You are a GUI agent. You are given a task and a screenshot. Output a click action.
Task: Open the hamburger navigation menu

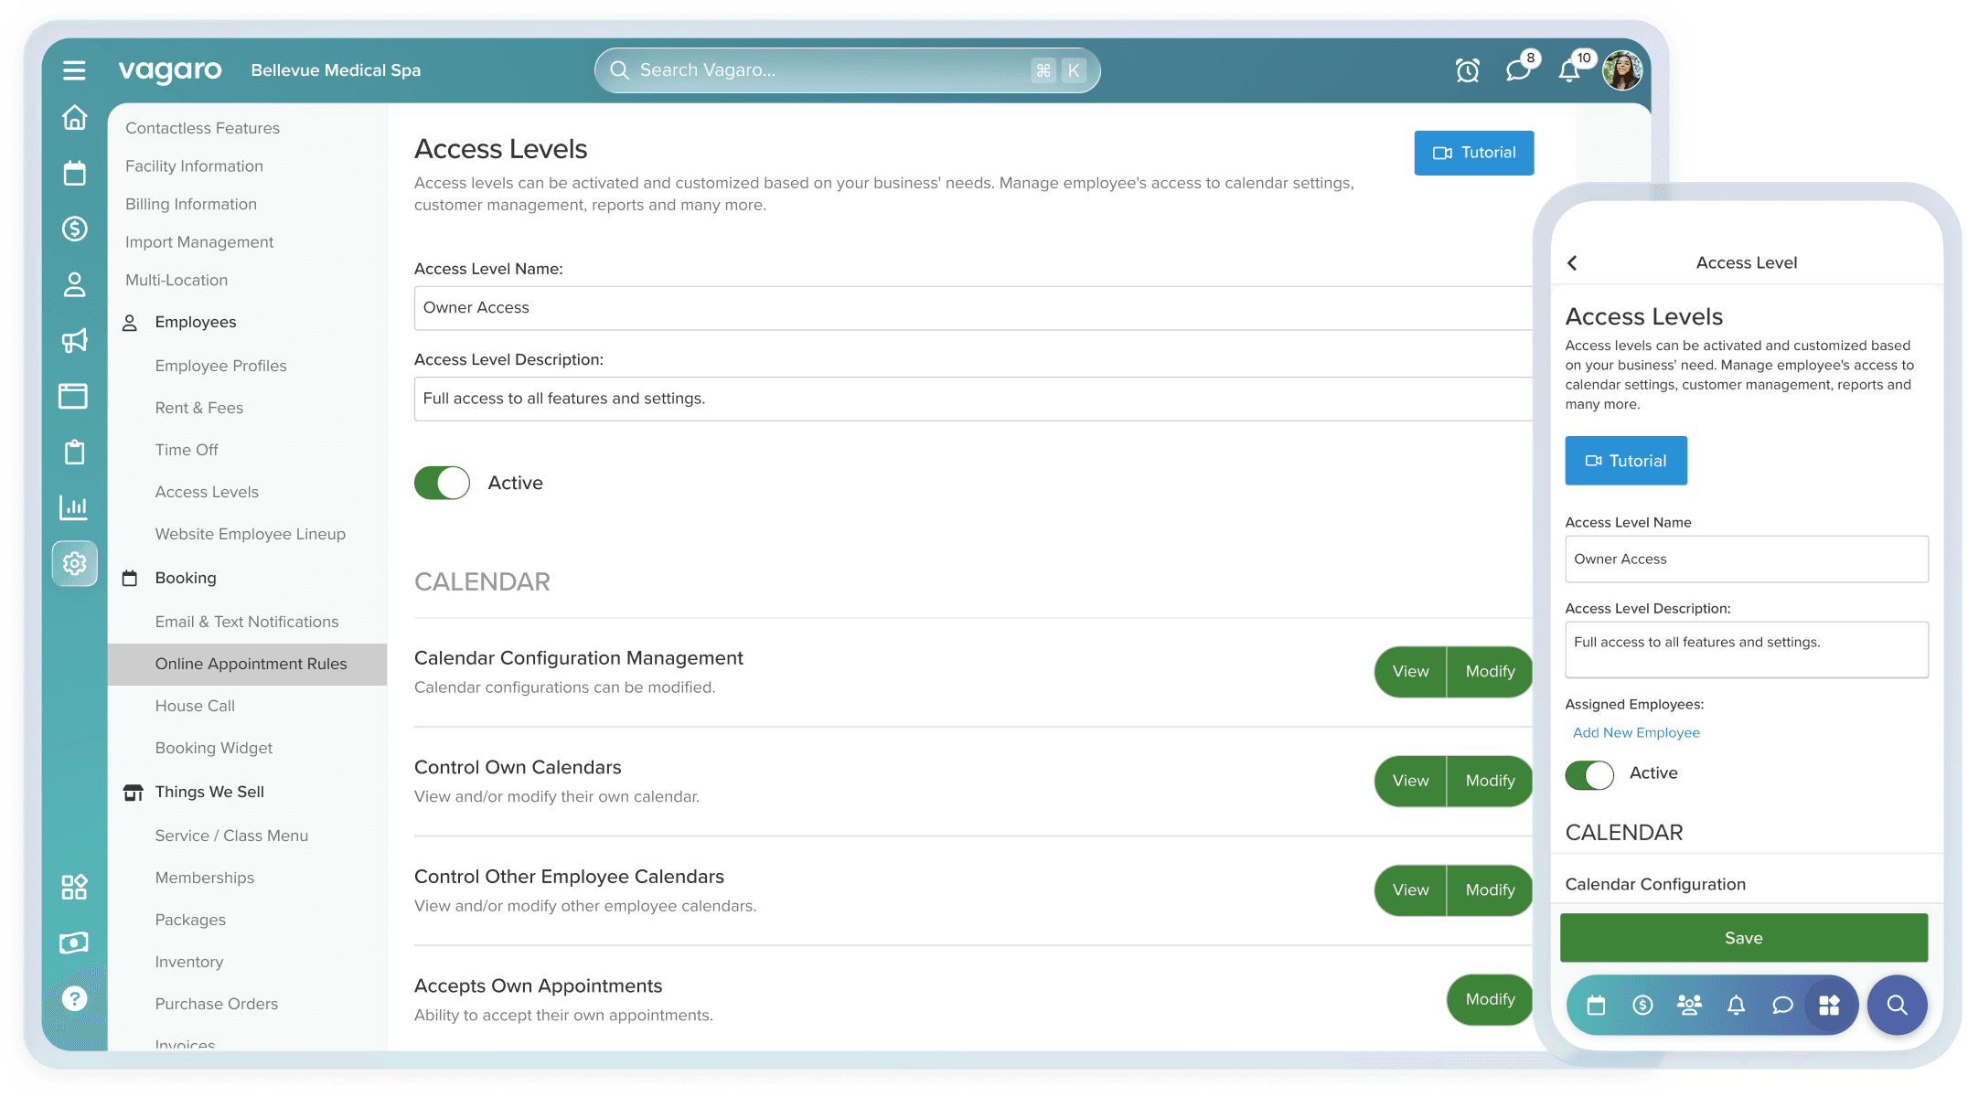tap(74, 70)
